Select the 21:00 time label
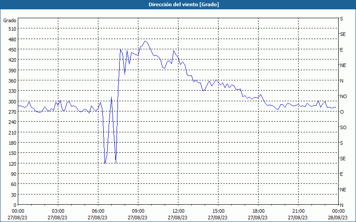 pos(298,211)
